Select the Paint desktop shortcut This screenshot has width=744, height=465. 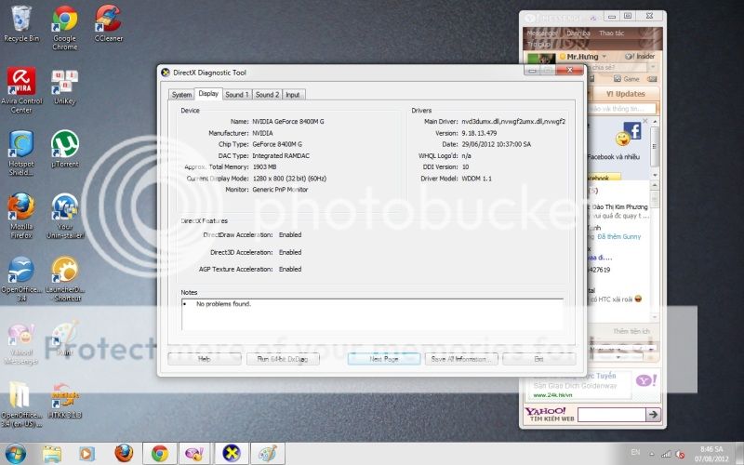65,339
